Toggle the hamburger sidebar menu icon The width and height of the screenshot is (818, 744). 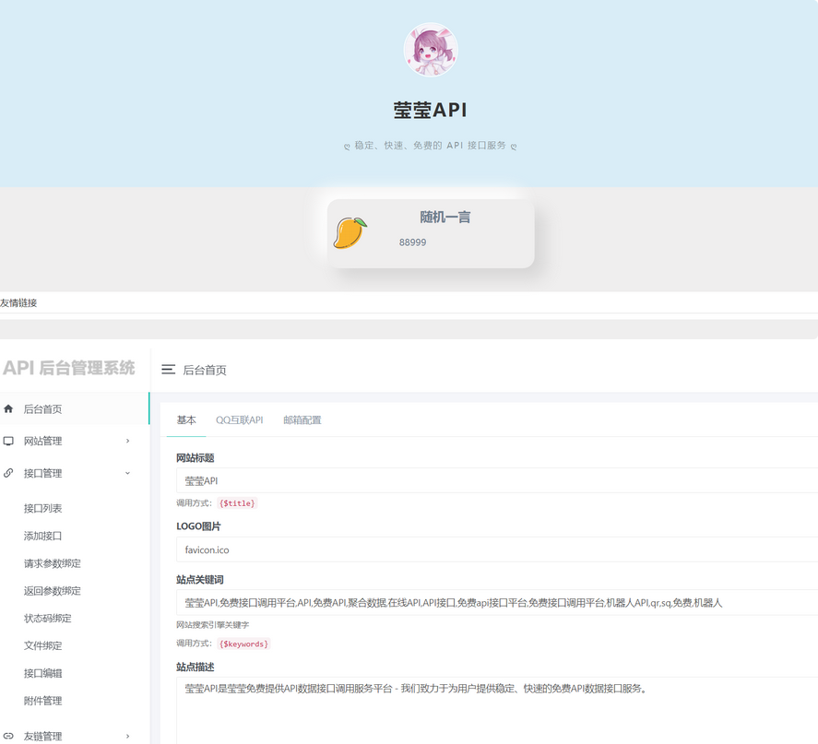(168, 370)
